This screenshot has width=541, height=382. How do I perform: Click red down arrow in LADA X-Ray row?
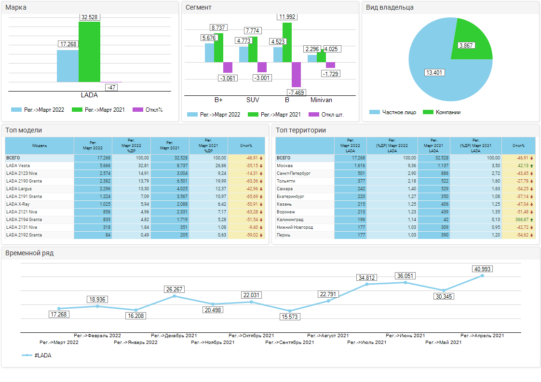click(x=261, y=204)
